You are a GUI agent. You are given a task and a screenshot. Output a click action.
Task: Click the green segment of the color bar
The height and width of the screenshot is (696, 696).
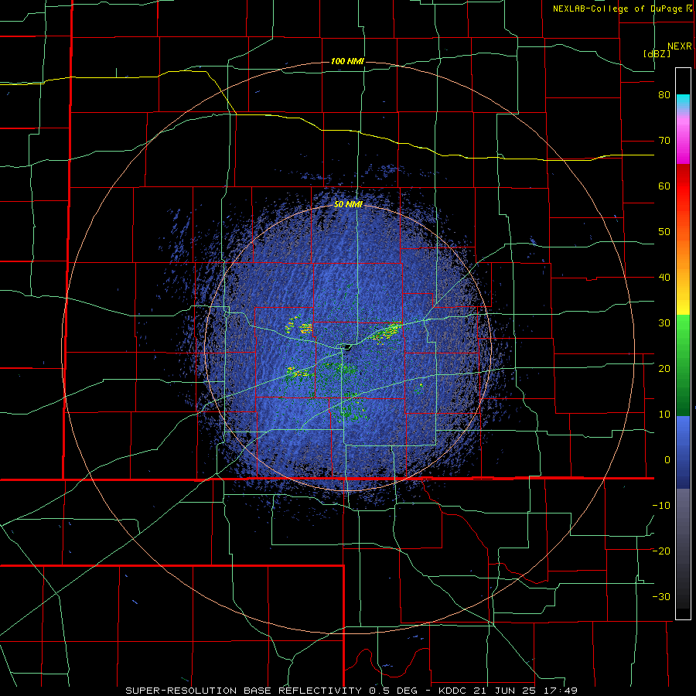click(x=683, y=364)
